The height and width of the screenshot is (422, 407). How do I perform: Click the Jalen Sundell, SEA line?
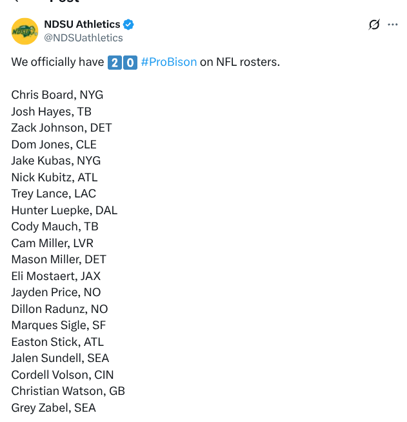click(x=60, y=359)
